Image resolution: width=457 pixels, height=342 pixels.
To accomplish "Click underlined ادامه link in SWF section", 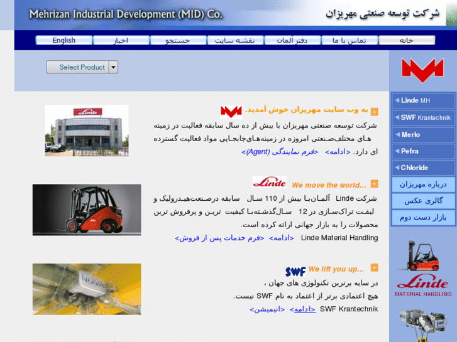I will pos(302,309).
